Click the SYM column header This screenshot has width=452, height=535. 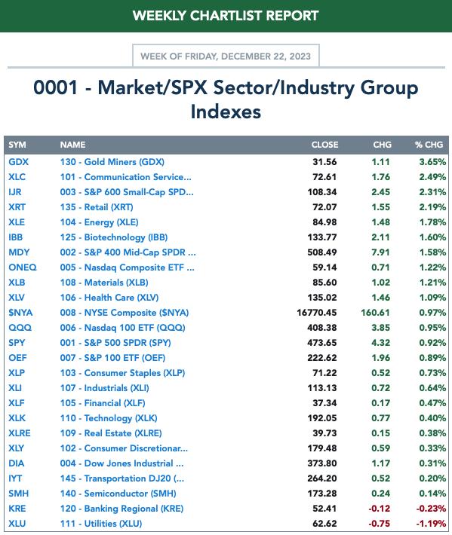coord(17,145)
